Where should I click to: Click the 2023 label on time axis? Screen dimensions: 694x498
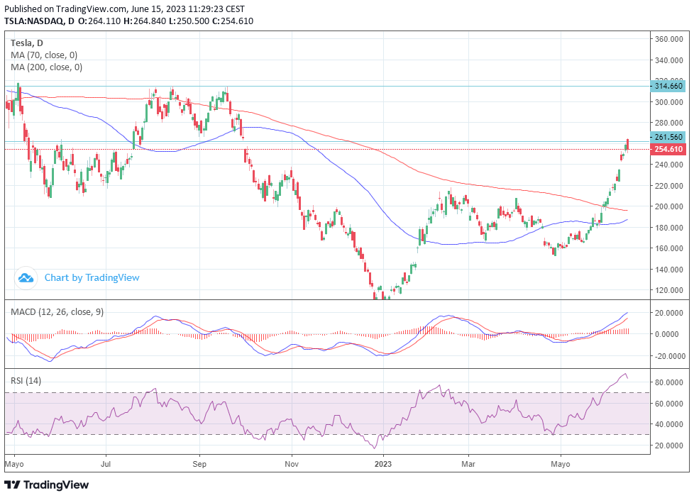(x=383, y=464)
